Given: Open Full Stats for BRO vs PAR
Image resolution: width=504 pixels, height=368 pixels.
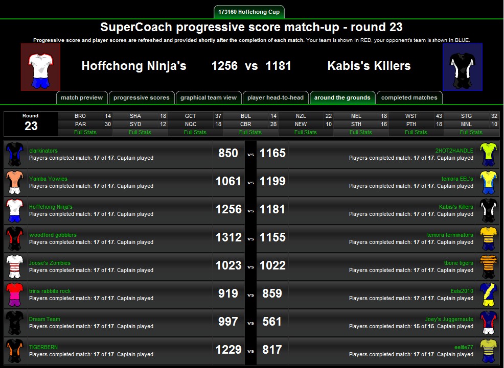Looking at the screenshot, I should coord(85,132).
